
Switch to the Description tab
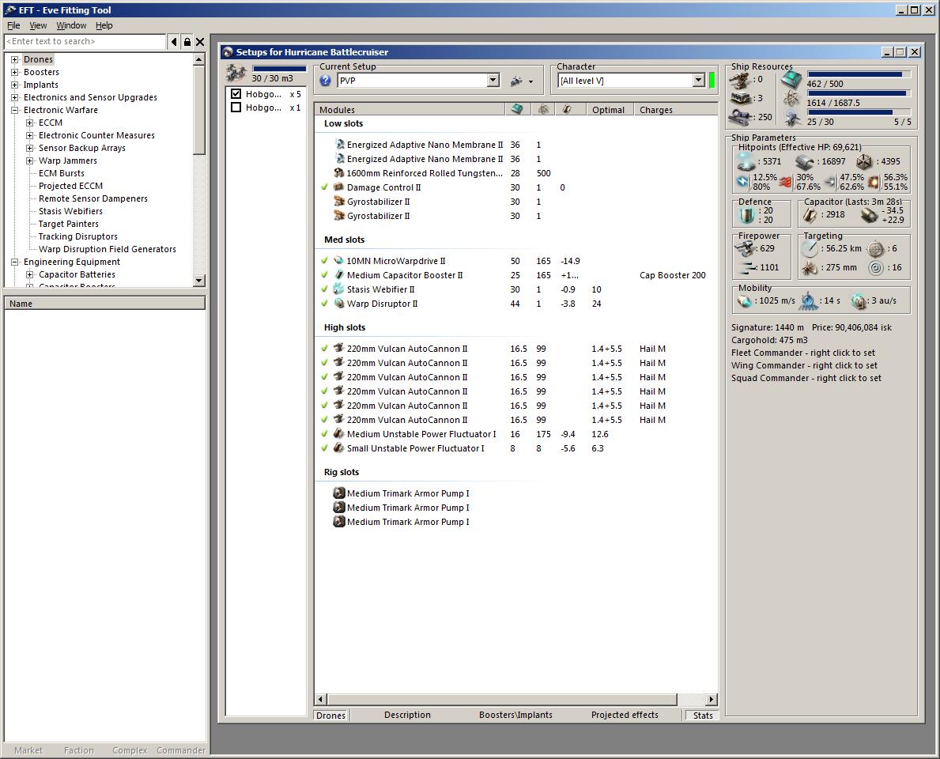pyautogui.click(x=408, y=715)
